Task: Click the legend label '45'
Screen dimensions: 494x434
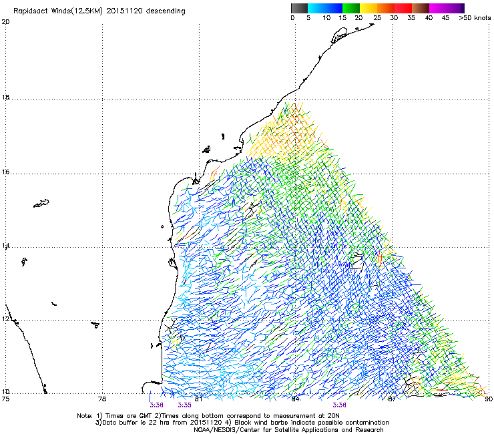Action: coord(445,18)
